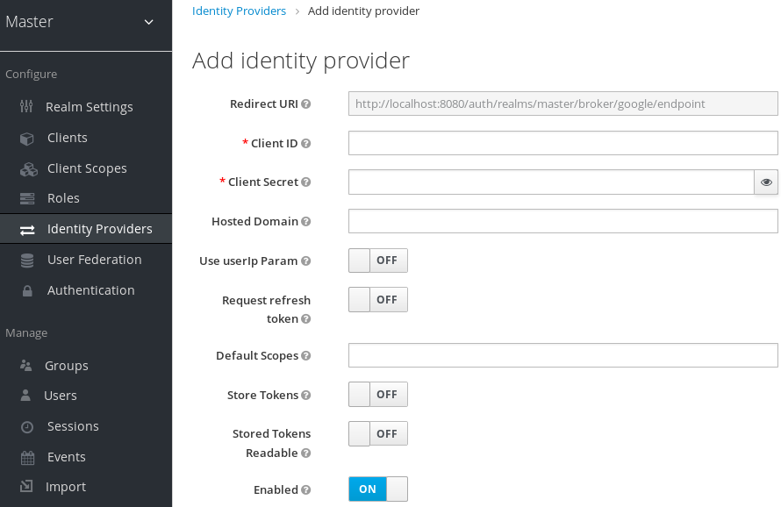781x507 pixels.
Task: Click the User Federation database icon
Action: [27, 261]
